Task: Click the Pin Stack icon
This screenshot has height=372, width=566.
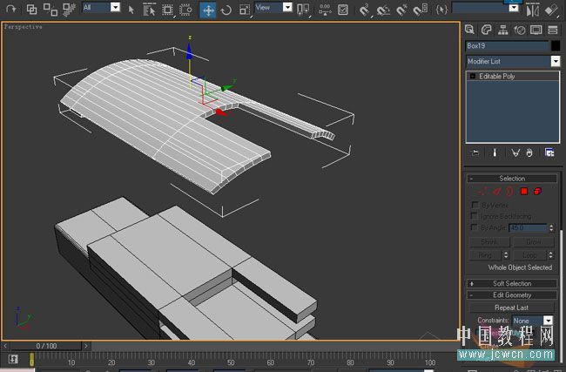Action: pos(475,152)
